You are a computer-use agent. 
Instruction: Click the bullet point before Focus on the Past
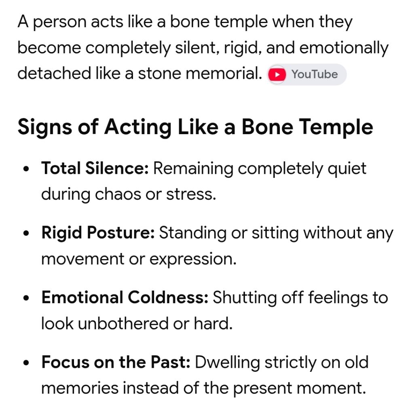coord(26,363)
